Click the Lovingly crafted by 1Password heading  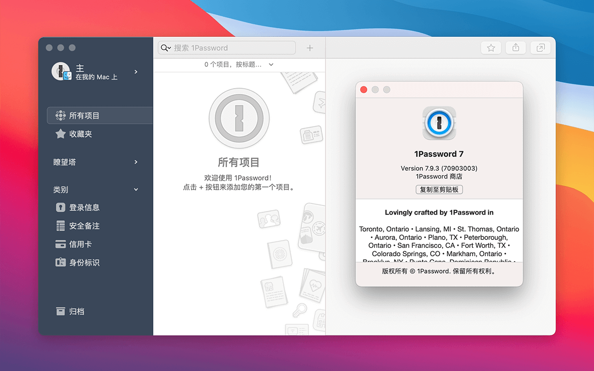pos(439,213)
